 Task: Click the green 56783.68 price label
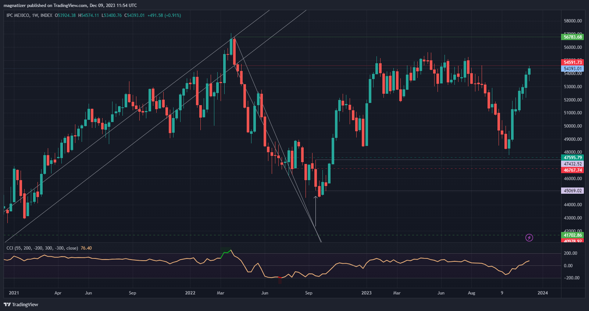pos(573,37)
